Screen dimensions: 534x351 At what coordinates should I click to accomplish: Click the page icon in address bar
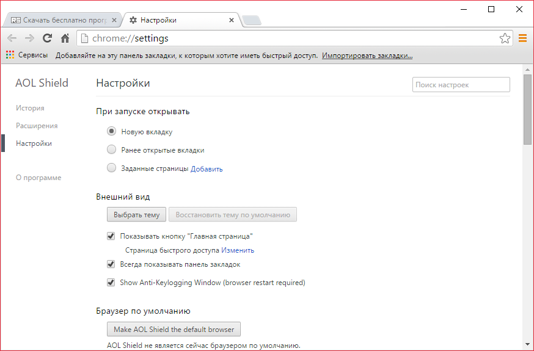tap(84, 38)
